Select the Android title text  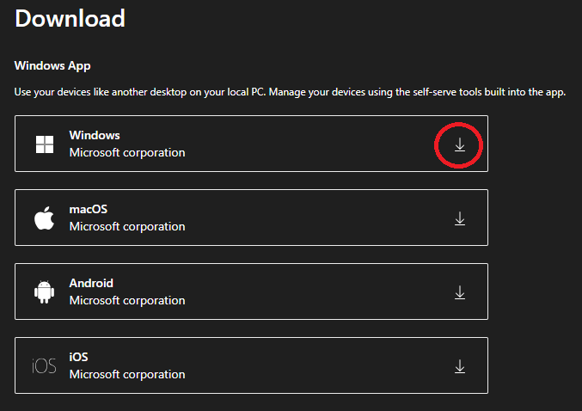point(91,283)
